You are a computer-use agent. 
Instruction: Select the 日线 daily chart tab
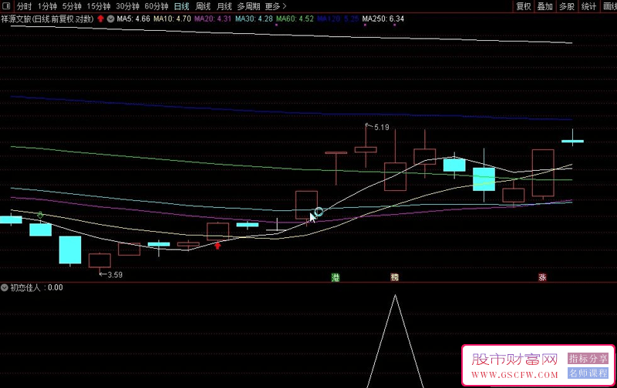pyautogui.click(x=182, y=6)
